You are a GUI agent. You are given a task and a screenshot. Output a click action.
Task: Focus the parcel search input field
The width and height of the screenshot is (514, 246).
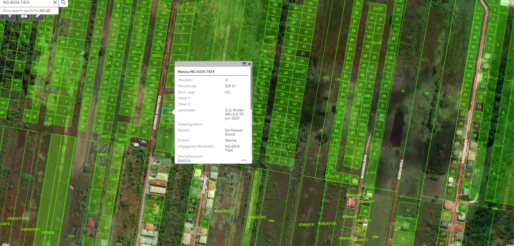(x=25, y=3)
